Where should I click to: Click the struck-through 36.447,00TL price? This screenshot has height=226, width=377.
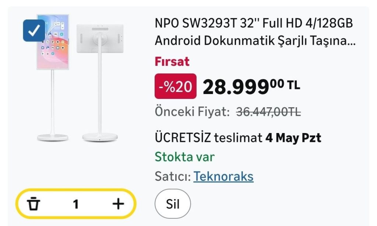point(268,112)
